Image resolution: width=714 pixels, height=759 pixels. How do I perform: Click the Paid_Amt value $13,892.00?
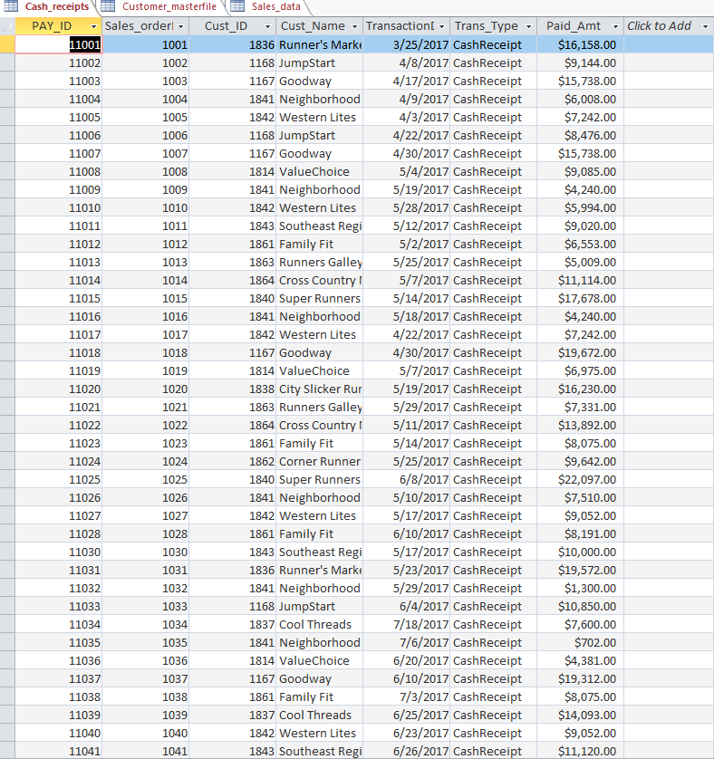(x=580, y=425)
